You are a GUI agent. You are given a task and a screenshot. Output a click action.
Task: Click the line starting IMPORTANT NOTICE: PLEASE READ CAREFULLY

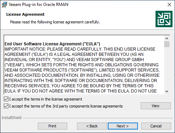coord(80,49)
